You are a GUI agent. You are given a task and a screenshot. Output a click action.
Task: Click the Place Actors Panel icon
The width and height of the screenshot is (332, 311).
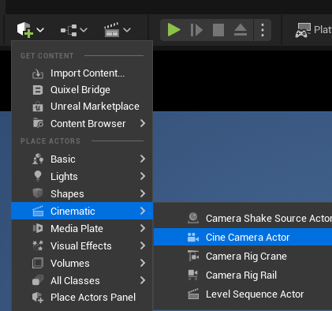pos(38,298)
